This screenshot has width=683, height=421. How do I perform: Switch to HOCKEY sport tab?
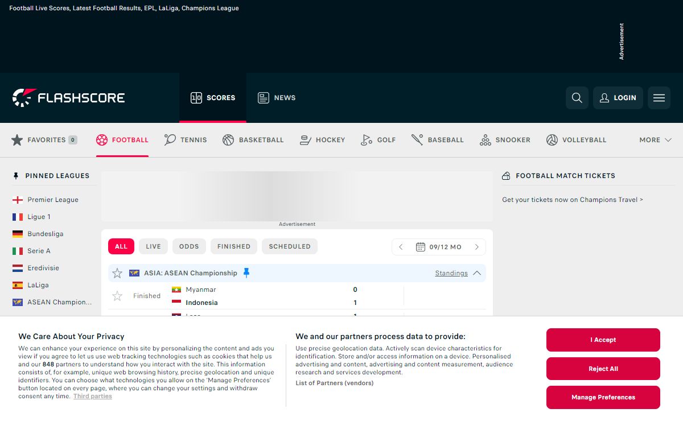pos(323,140)
